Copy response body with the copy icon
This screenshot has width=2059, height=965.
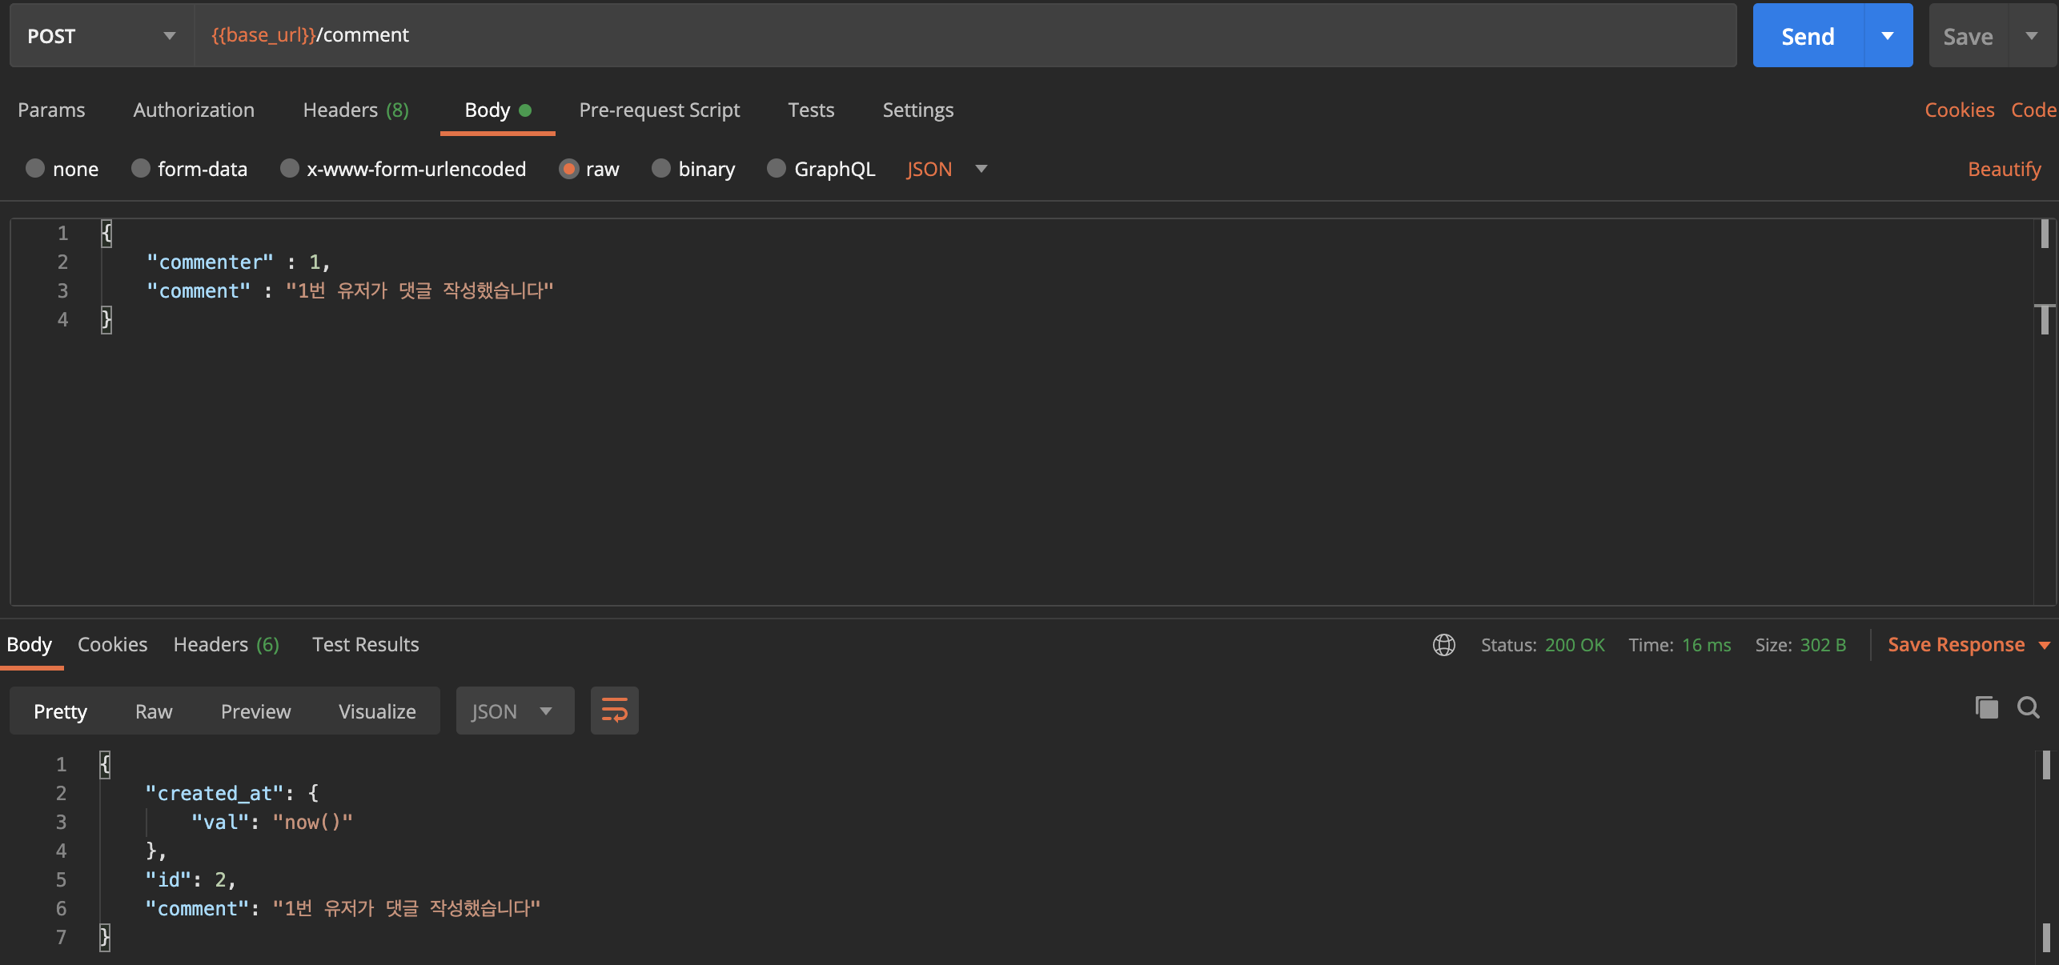1986,708
